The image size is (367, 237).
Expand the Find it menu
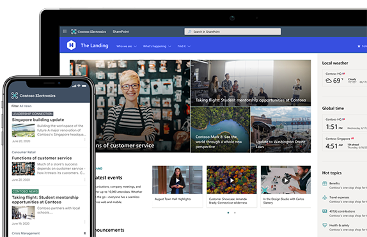tap(183, 47)
